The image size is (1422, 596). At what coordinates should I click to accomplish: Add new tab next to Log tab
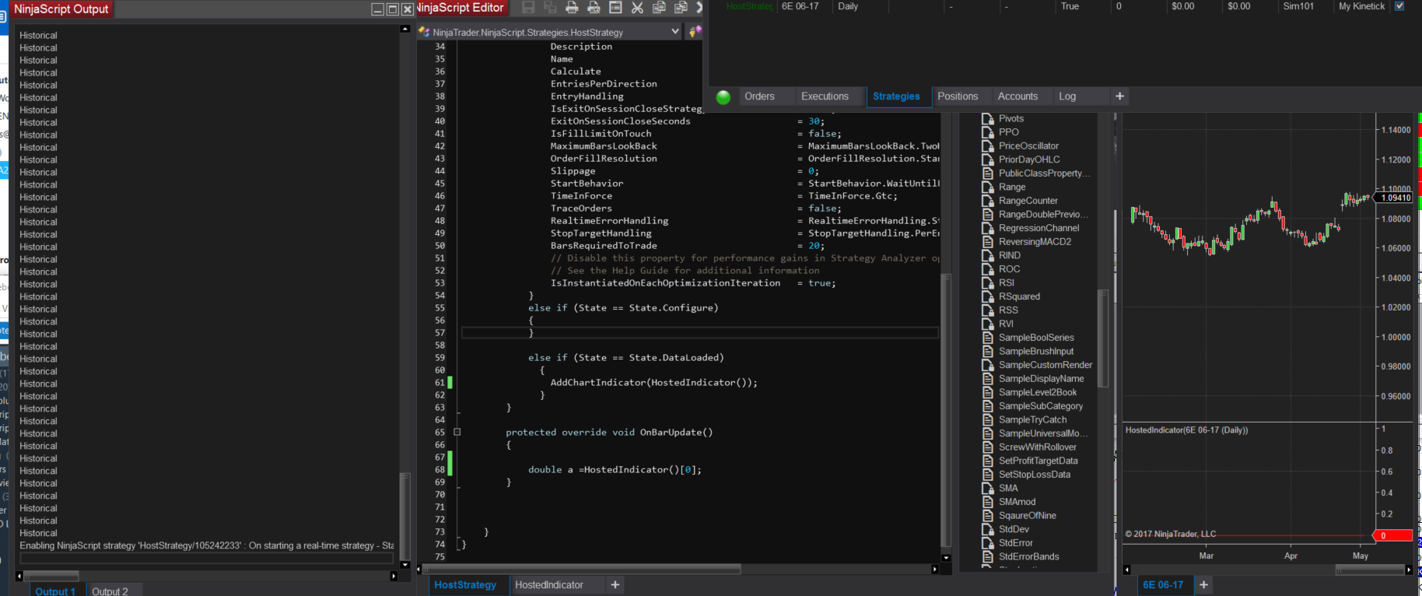pyautogui.click(x=1119, y=96)
